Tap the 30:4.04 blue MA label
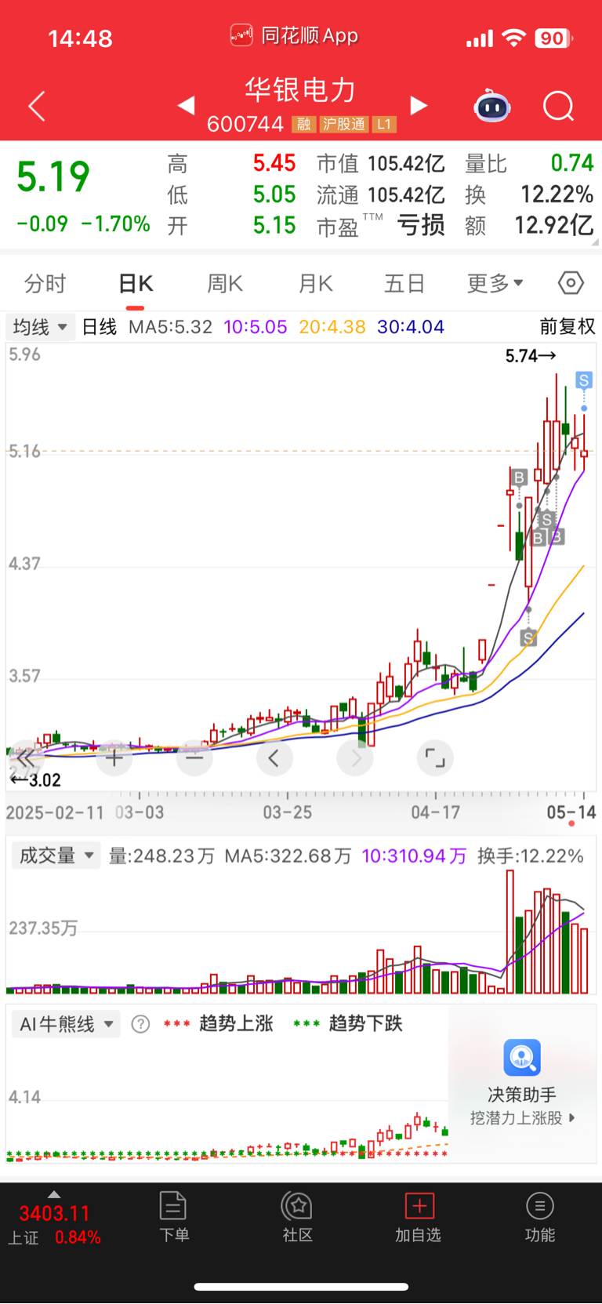This screenshot has height=1304, width=602. pyautogui.click(x=411, y=327)
